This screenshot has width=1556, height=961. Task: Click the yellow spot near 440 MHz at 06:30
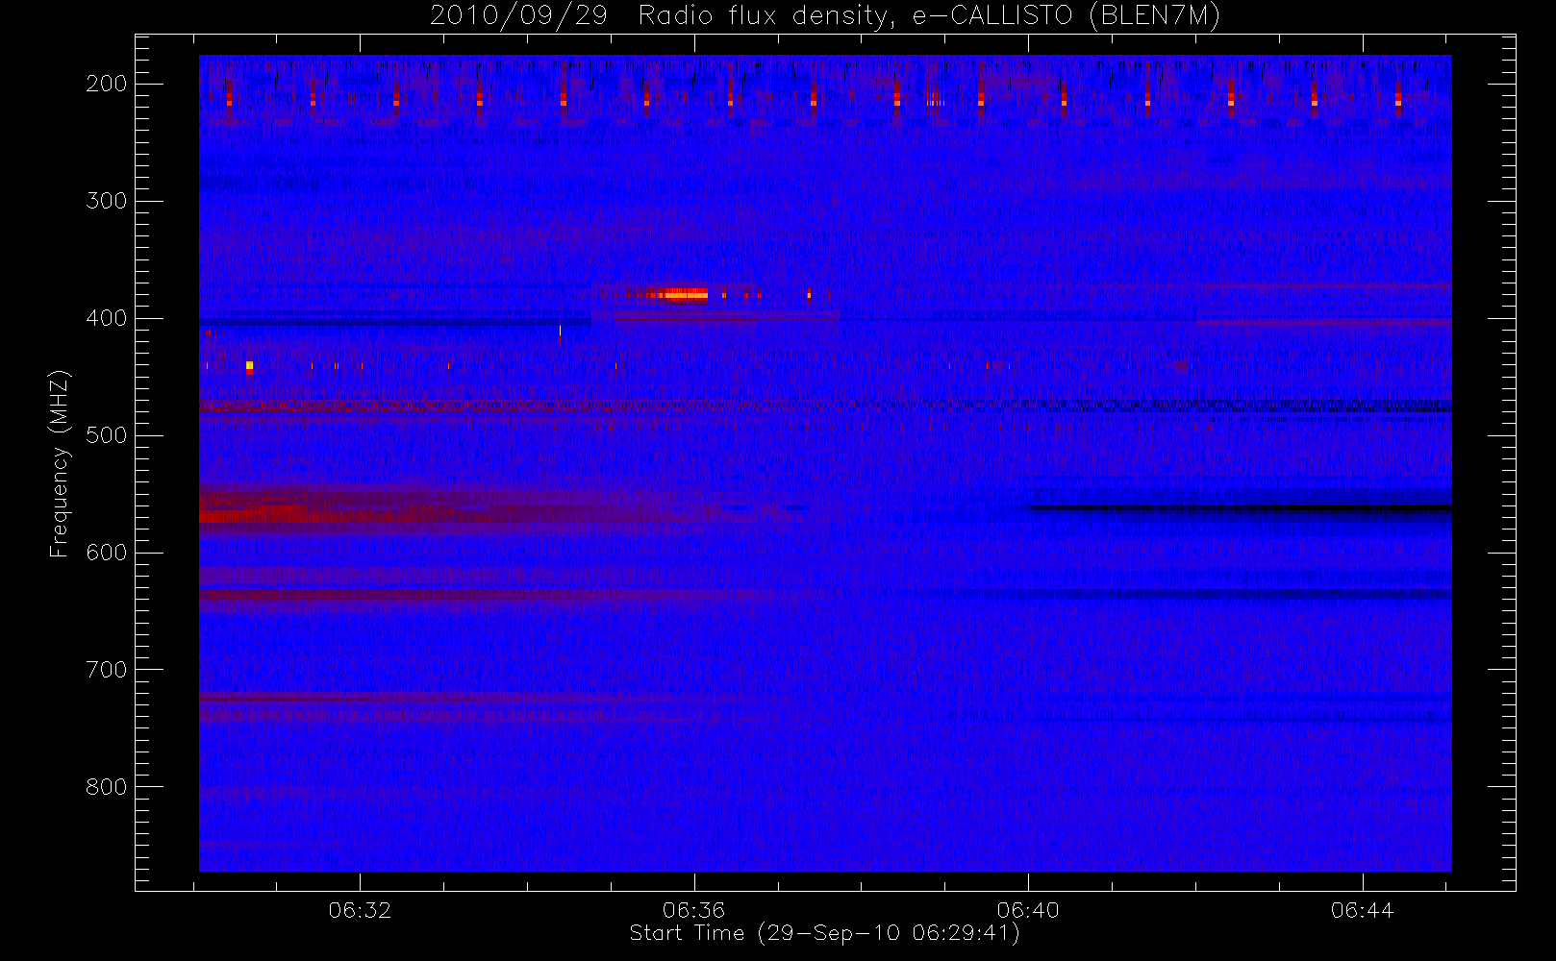tap(249, 365)
